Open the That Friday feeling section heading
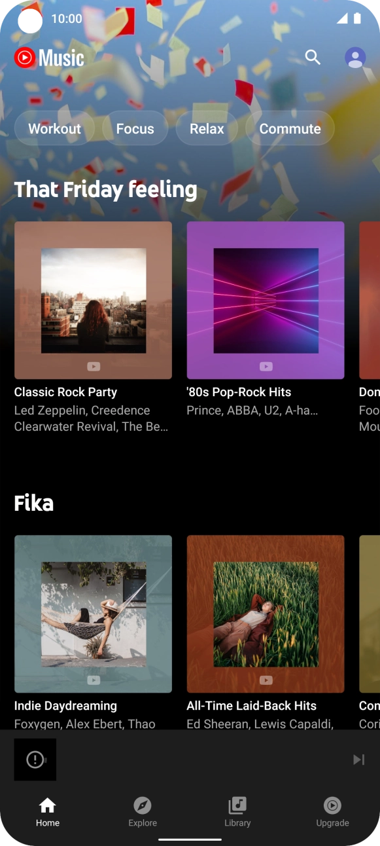 (106, 190)
